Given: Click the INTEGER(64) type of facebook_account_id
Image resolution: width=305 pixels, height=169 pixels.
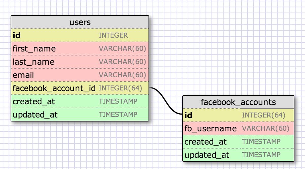Looking at the screenshot, I should click(120, 88).
